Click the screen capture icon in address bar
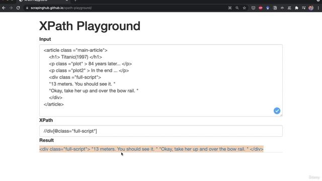The image size is (322, 181). pos(230,8)
